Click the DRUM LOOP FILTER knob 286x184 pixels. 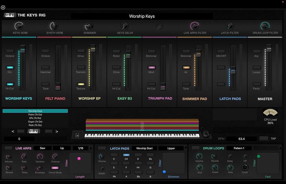[265, 26]
